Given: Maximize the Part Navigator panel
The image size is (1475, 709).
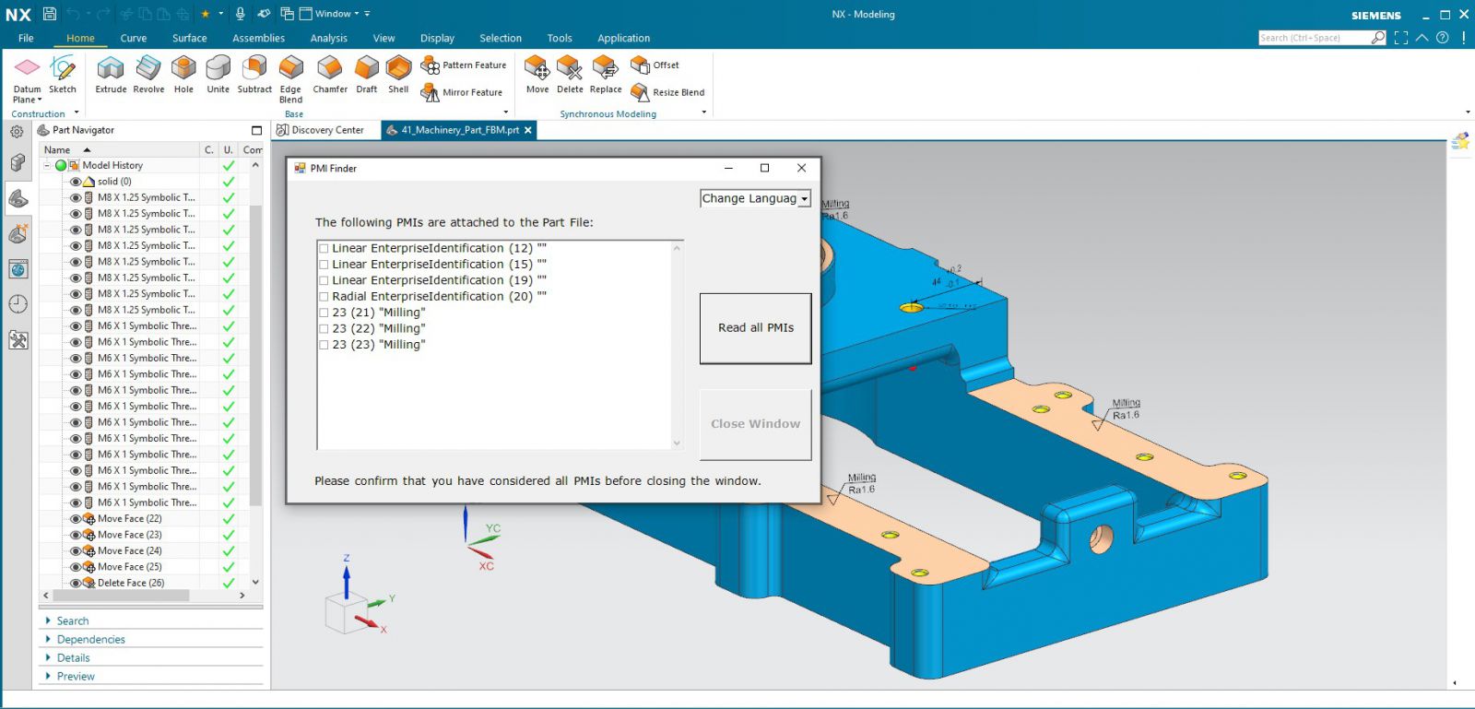Looking at the screenshot, I should 256,130.
